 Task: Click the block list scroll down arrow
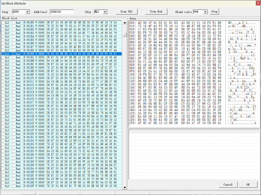(125, 187)
